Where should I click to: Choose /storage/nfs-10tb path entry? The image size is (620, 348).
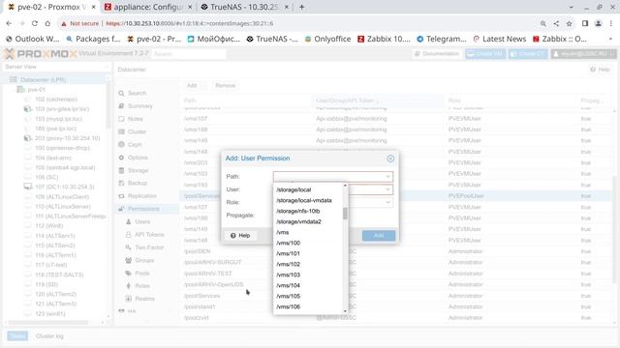click(x=308, y=211)
